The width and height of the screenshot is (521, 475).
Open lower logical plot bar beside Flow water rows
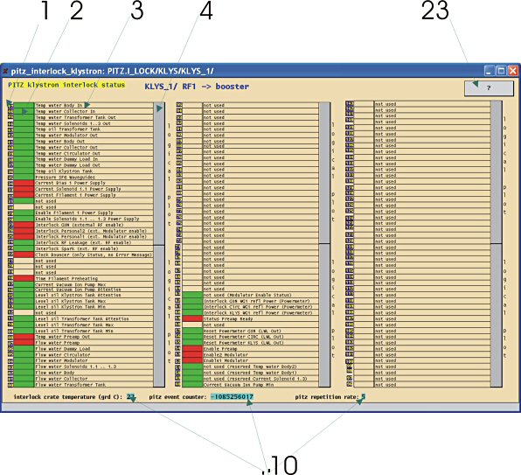point(159,317)
